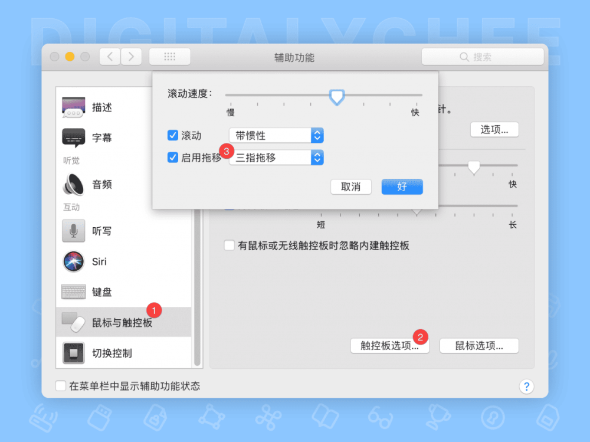Open the 带惯性 scrolling dropdown
This screenshot has width=590, height=442.
pos(276,135)
